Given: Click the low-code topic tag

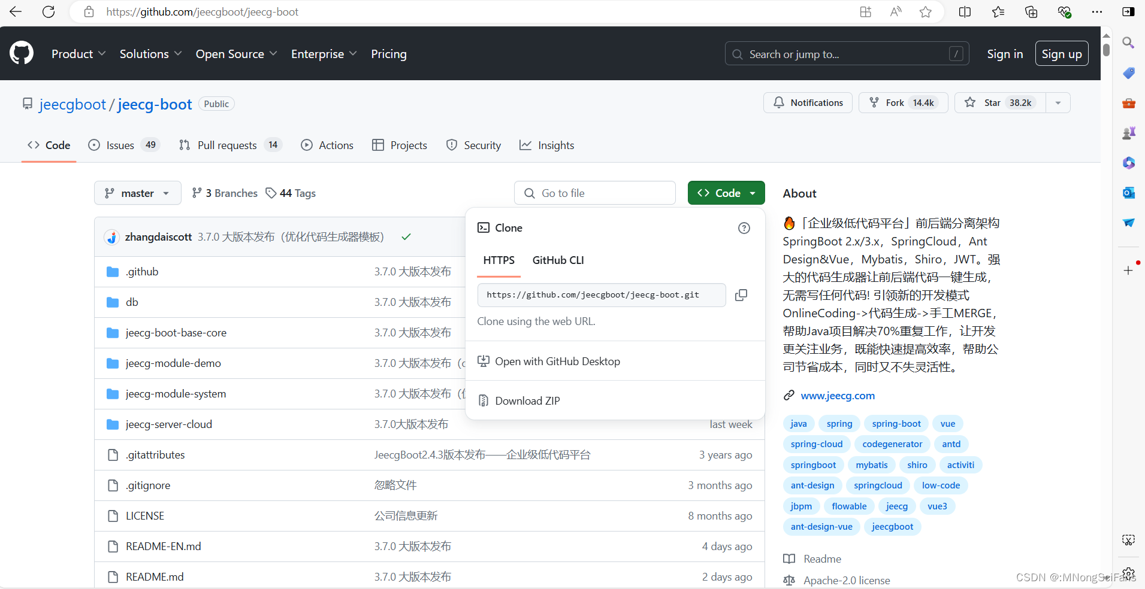Looking at the screenshot, I should [941, 485].
